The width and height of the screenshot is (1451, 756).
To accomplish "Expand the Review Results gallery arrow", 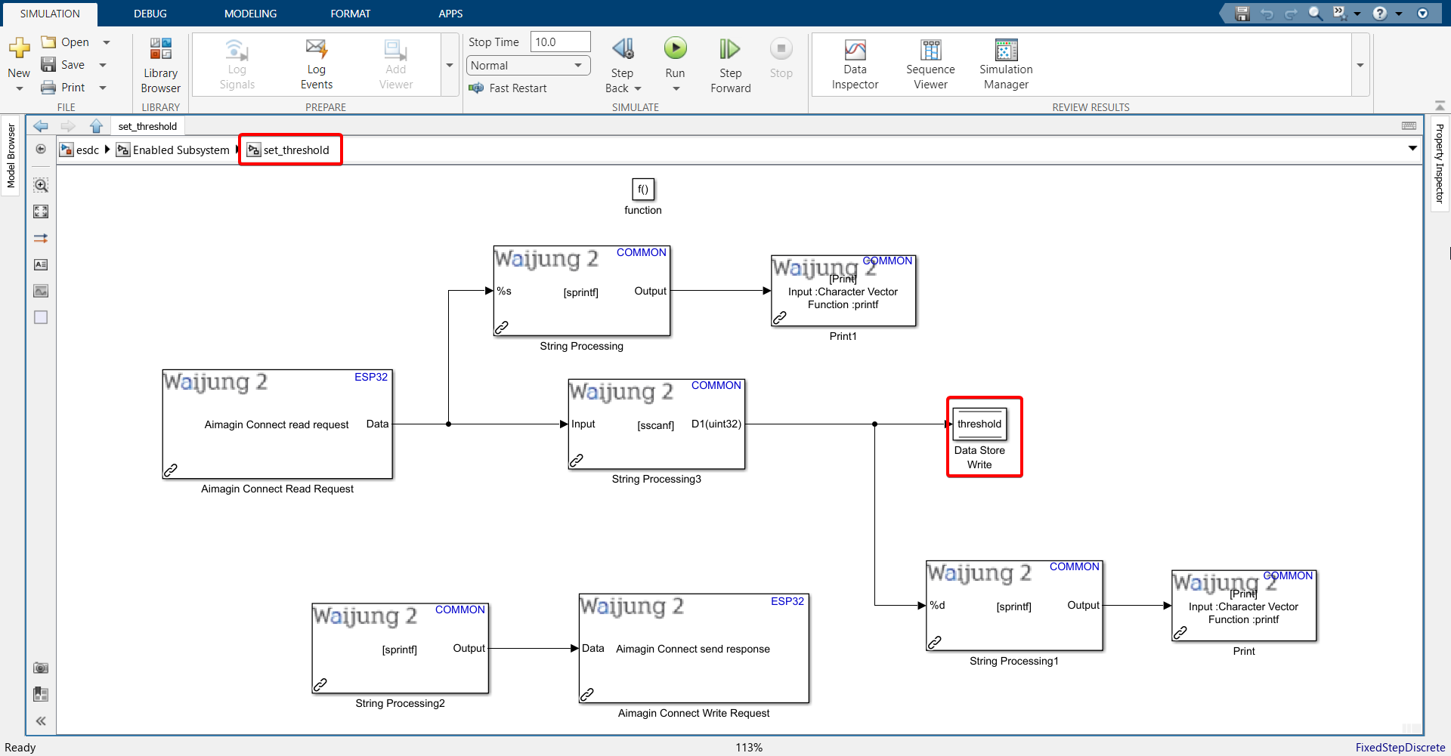I will click(x=1360, y=66).
